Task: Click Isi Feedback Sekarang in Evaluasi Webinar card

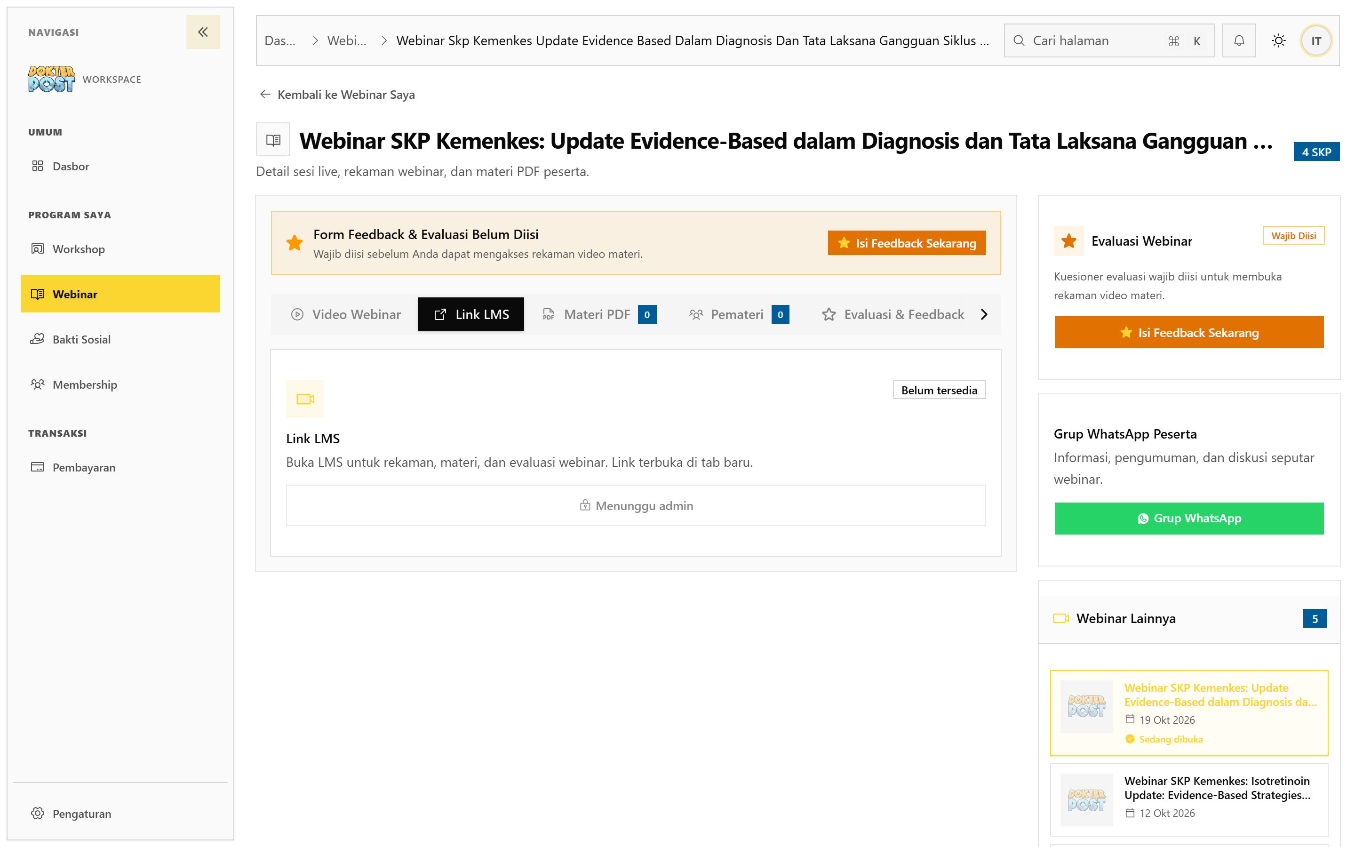Action: click(1189, 332)
